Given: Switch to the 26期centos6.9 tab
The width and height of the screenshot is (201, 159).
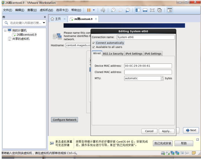Looking at the screenshot, I should pyautogui.click(x=83, y=19).
